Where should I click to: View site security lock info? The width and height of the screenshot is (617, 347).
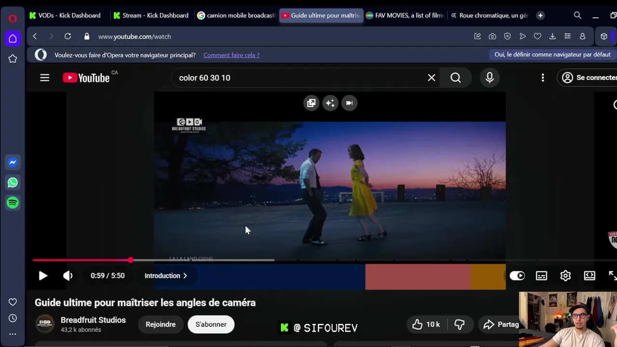point(87,37)
